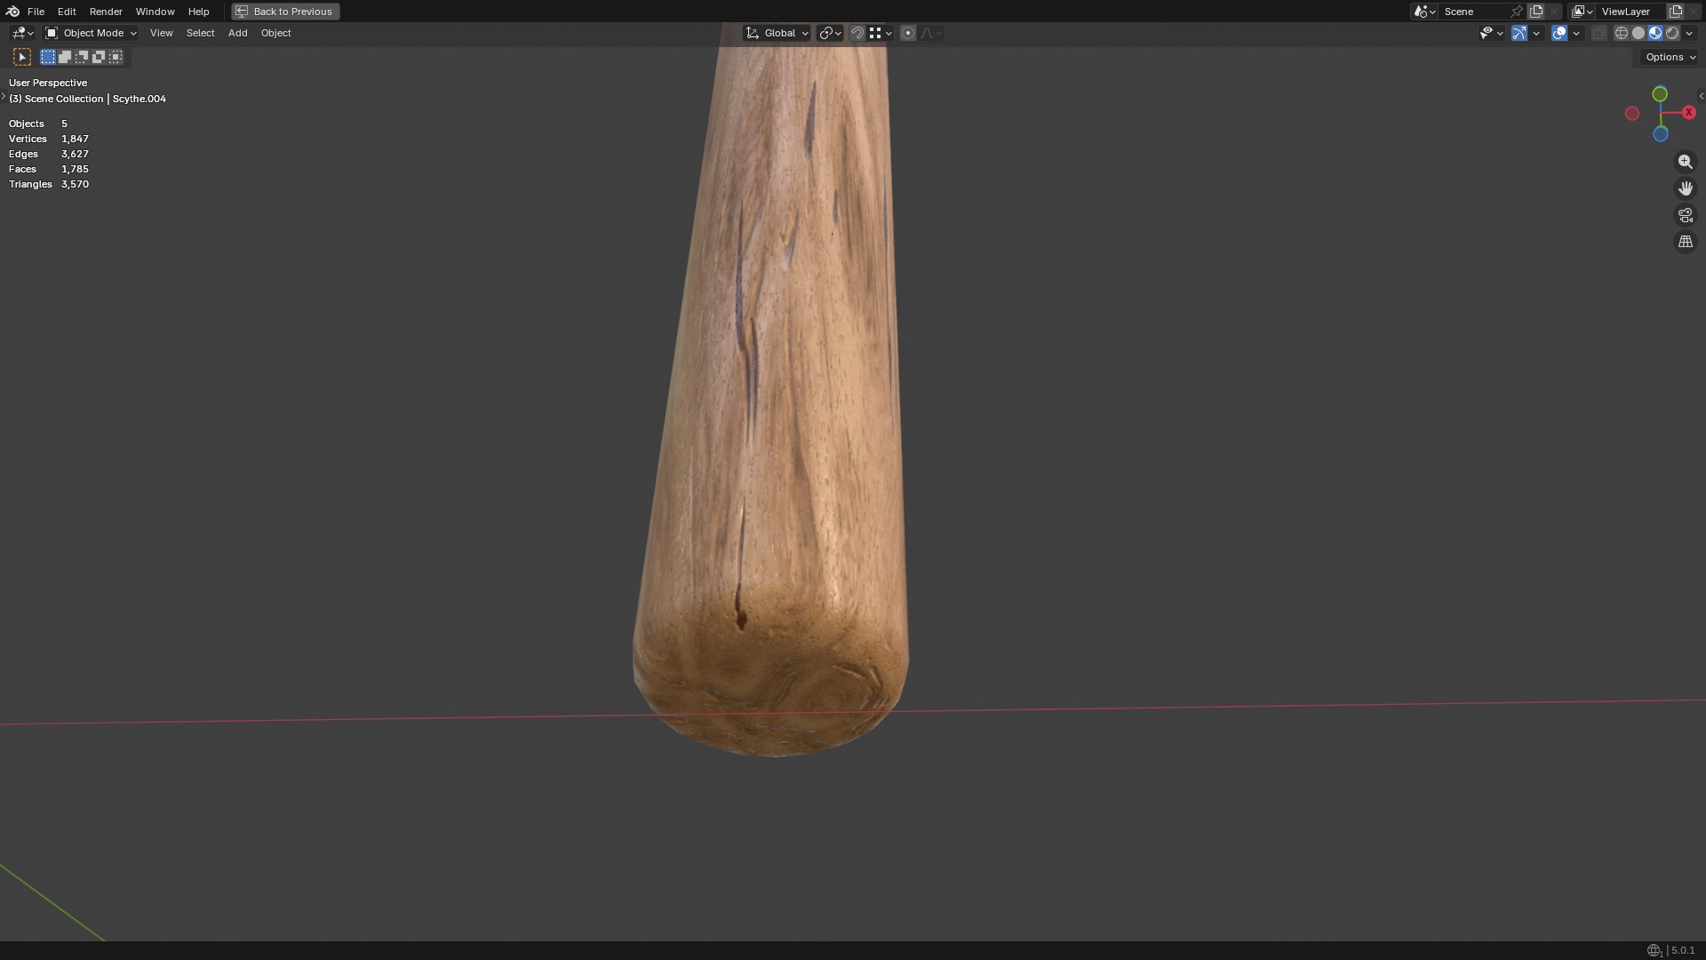Open the snapping options dropdown
Viewport: 1706px width, 960px height.
tap(881, 33)
